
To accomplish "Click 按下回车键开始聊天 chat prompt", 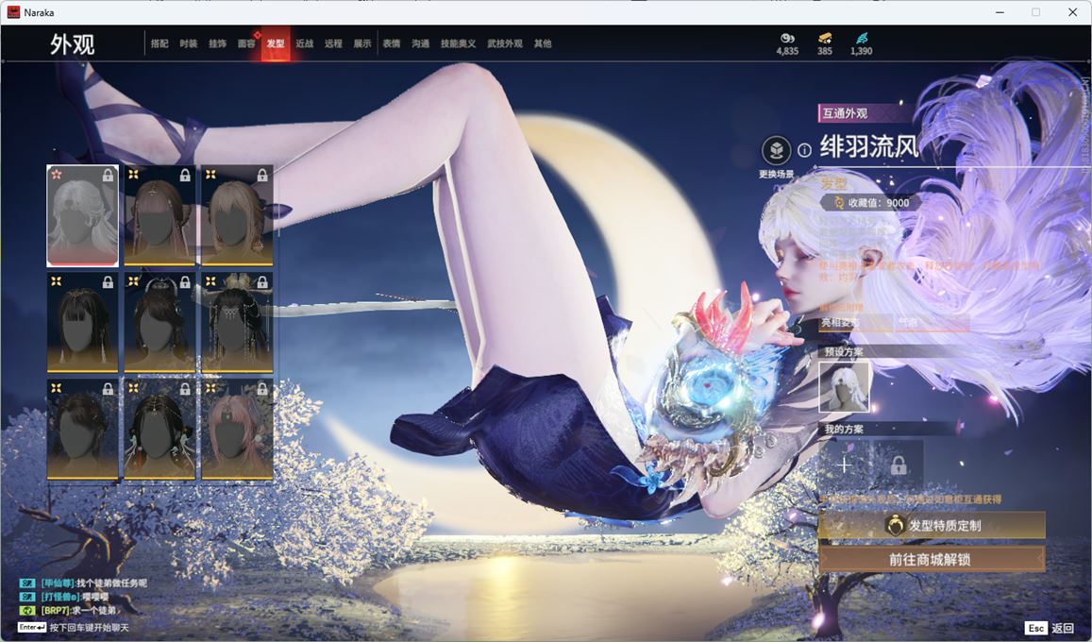I will point(89,628).
